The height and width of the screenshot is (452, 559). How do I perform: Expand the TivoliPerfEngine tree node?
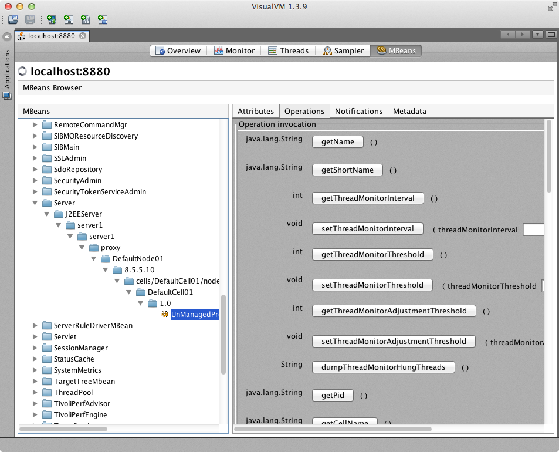(35, 414)
